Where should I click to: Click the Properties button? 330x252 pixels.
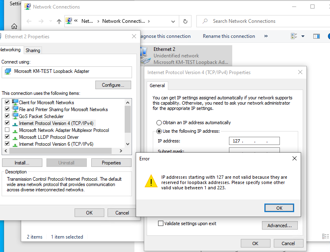(111, 163)
